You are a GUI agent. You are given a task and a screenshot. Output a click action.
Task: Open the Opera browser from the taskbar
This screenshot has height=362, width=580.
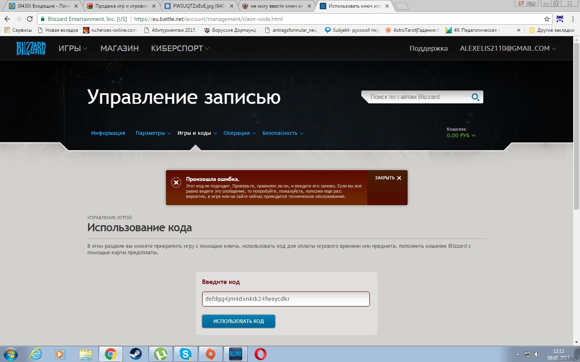(260, 354)
